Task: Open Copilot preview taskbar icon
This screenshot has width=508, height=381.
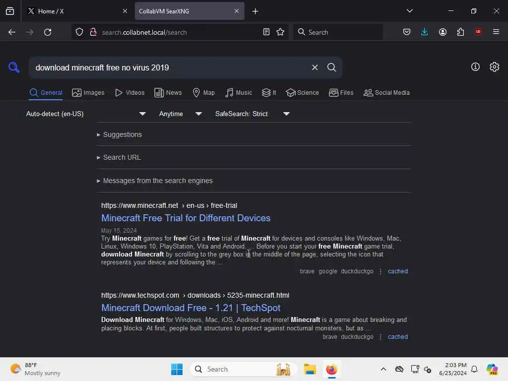Action: [492, 369]
